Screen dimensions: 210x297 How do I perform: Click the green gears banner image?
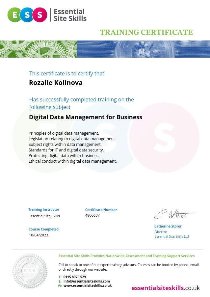(39, 49)
